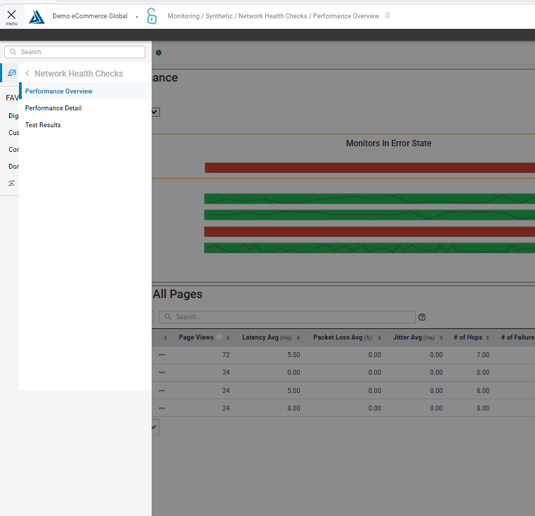Click the Latency Avg column header
The image size is (535, 516).
click(x=267, y=337)
